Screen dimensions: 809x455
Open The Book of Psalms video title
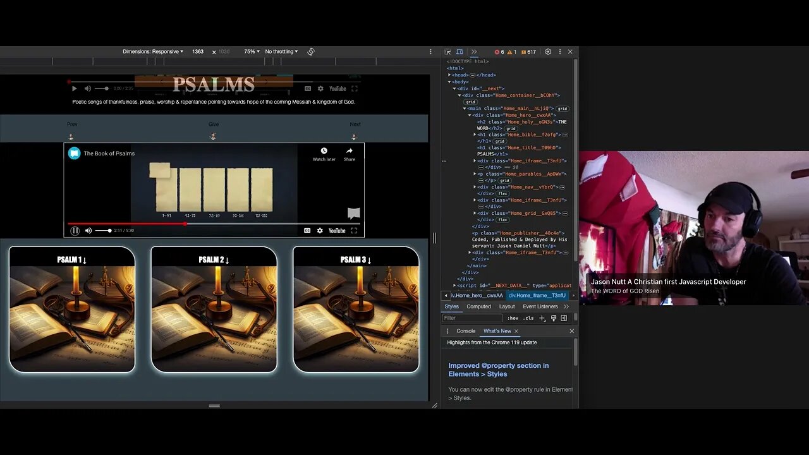[109, 153]
